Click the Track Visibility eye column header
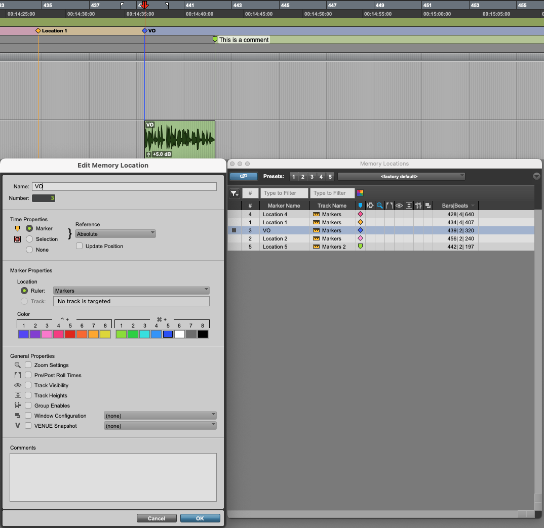The image size is (544, 528). [399, 206]
